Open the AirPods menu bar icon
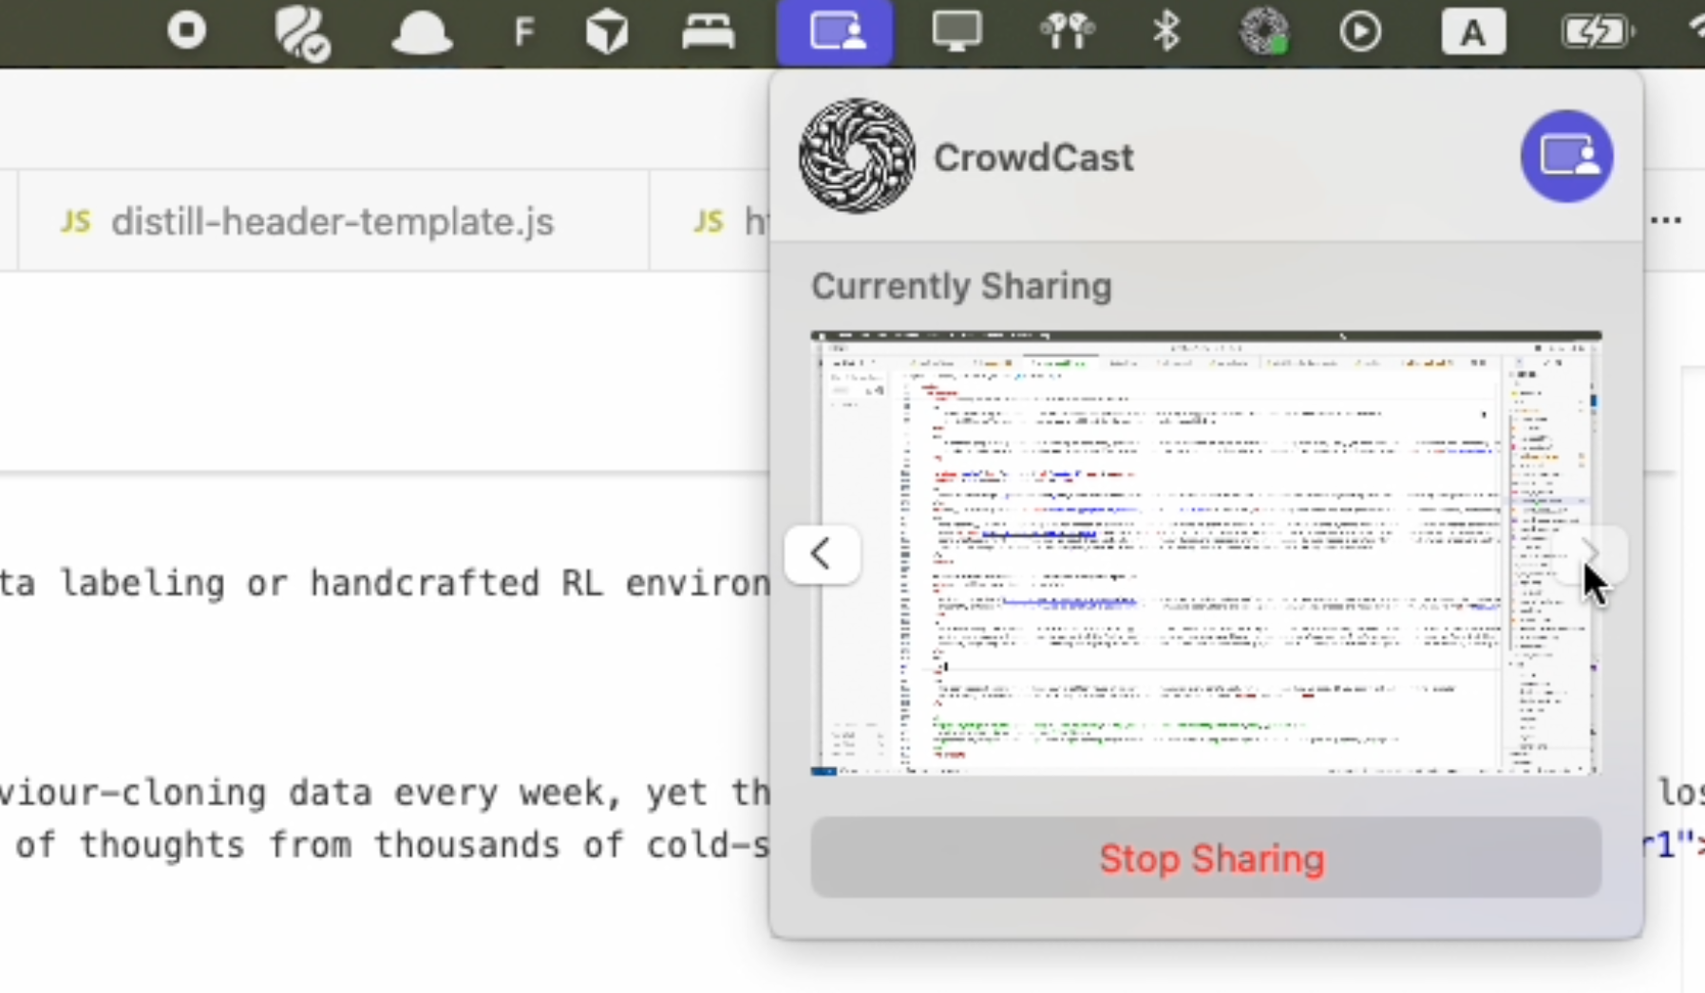The height and width of the screenshot is (993, 1705). (1067, 33)
